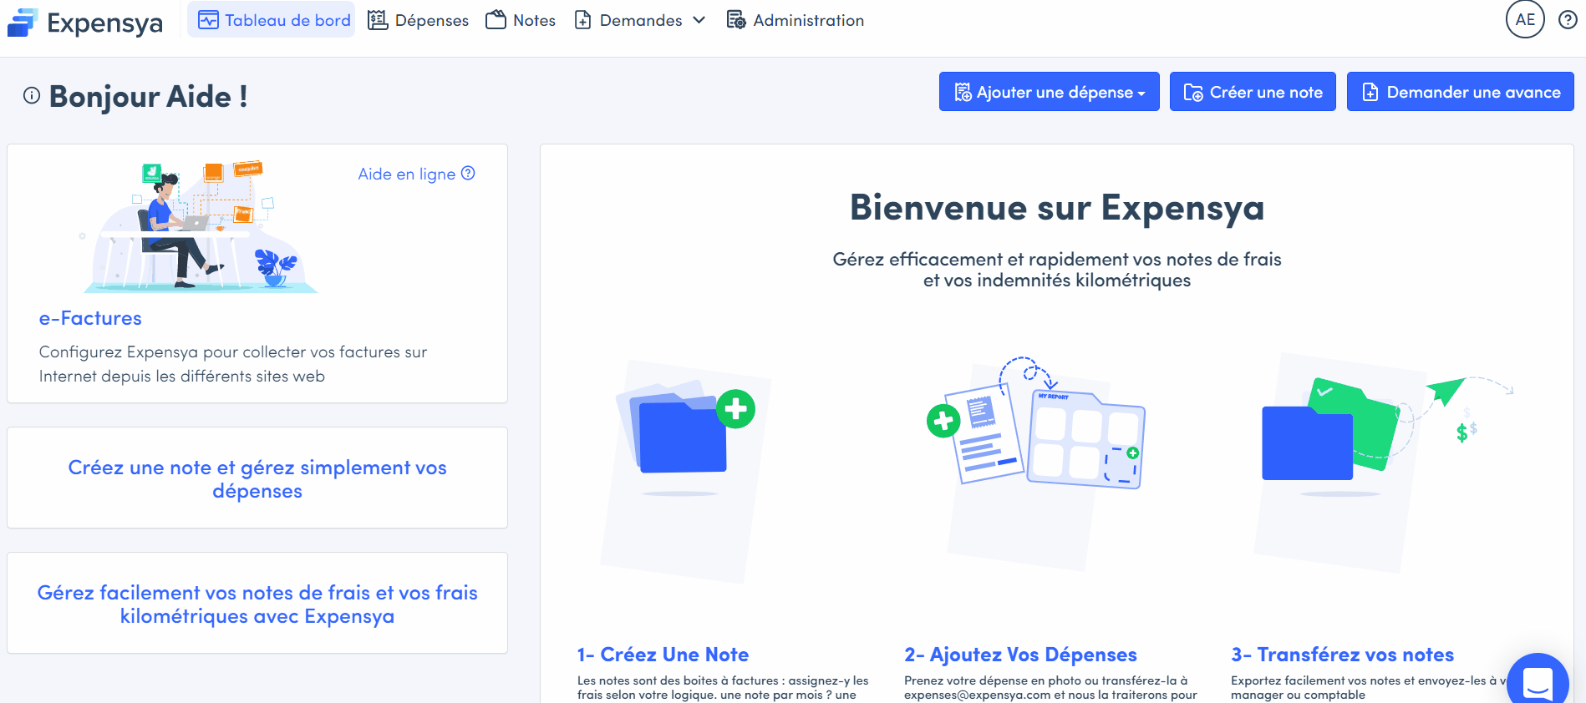The width and height of the screenshot is (1586, 703).
Task: Open the help question mark icon
Action: [x=1568, y=20]
